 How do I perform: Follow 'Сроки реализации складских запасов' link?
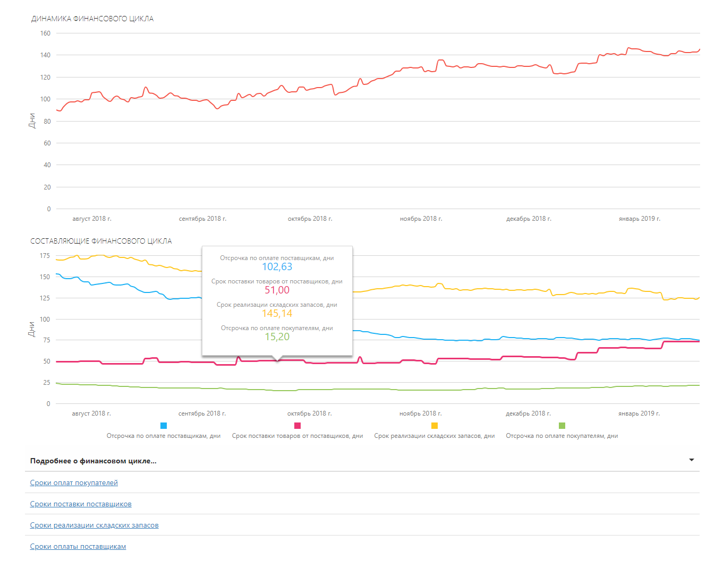tap(94, 525)
